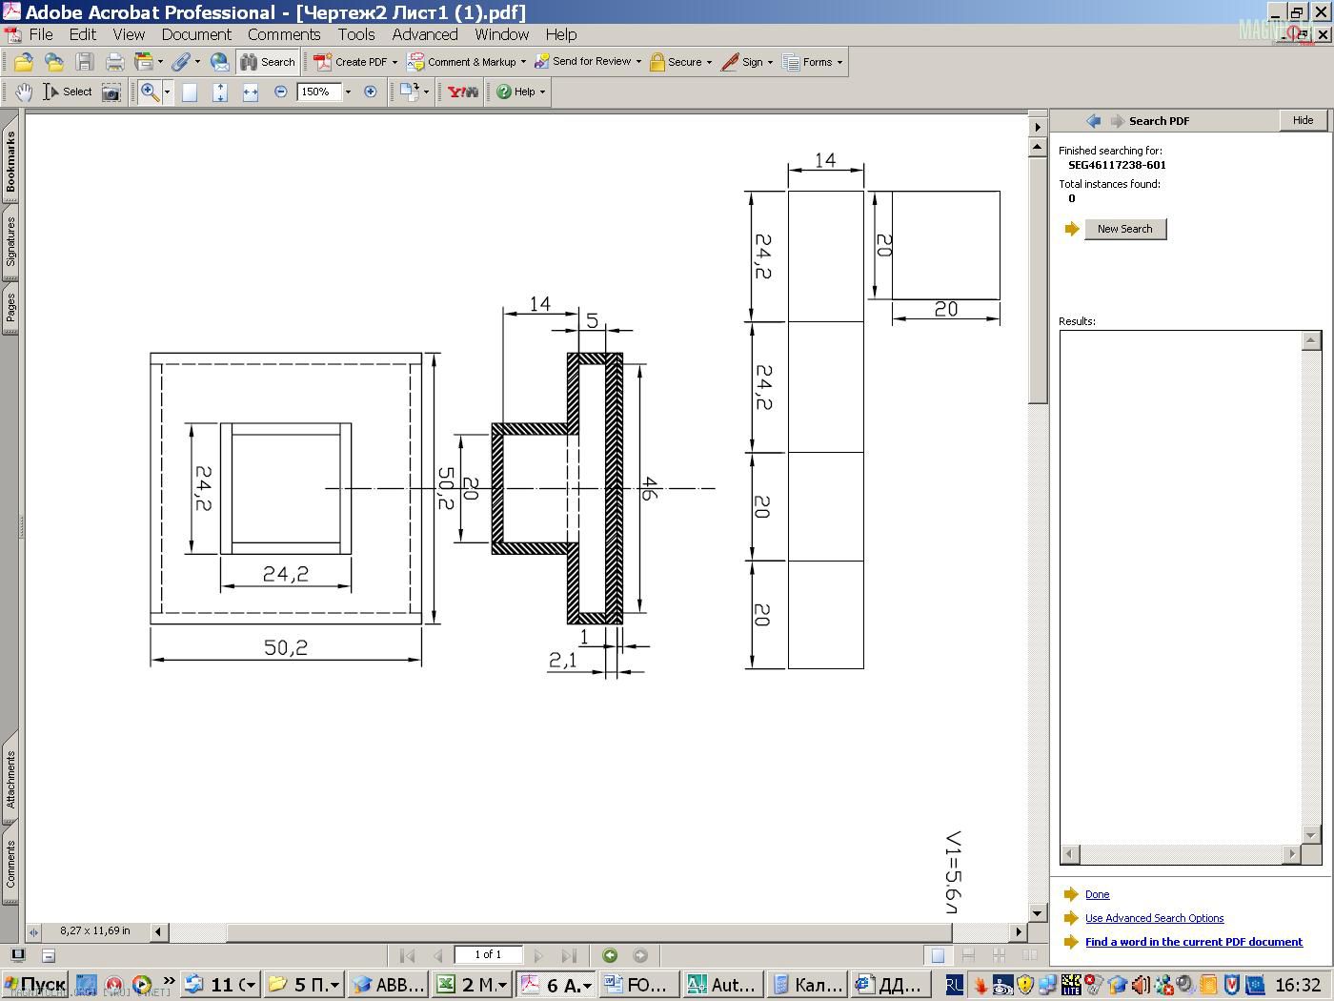Open the Secure dropdown menu
1334x1001 pixels.
click(x=710, y=63)
